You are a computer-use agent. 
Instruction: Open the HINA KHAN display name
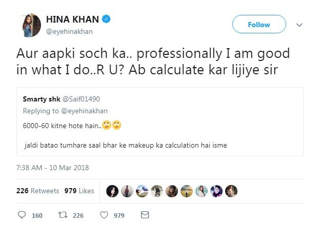click(73, 20)
